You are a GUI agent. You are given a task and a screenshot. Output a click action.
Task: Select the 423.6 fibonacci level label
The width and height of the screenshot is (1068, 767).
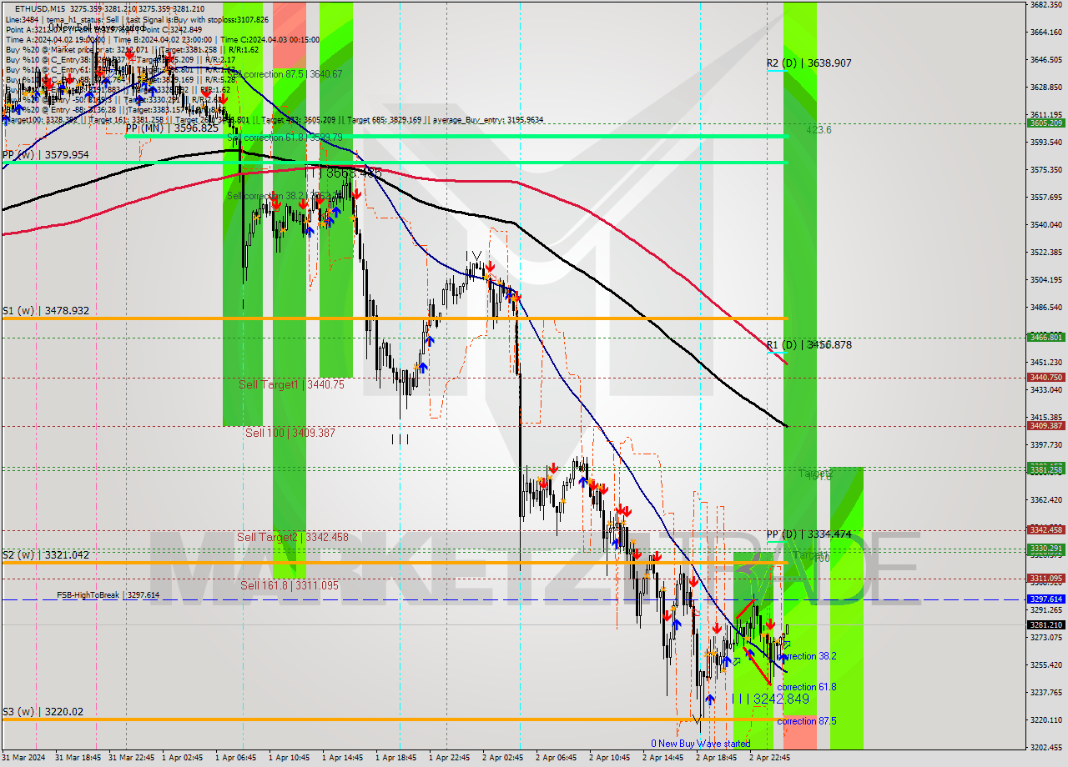click(x=819, y=130)
